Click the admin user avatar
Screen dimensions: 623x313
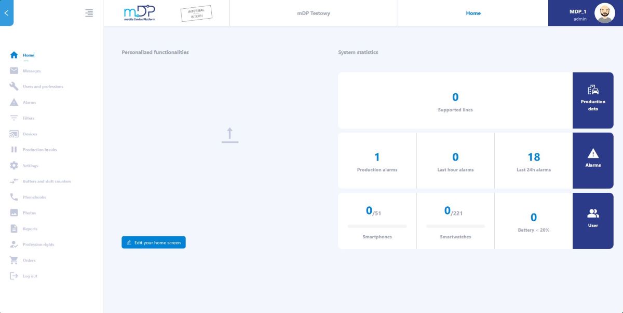[x=605, y=13]
